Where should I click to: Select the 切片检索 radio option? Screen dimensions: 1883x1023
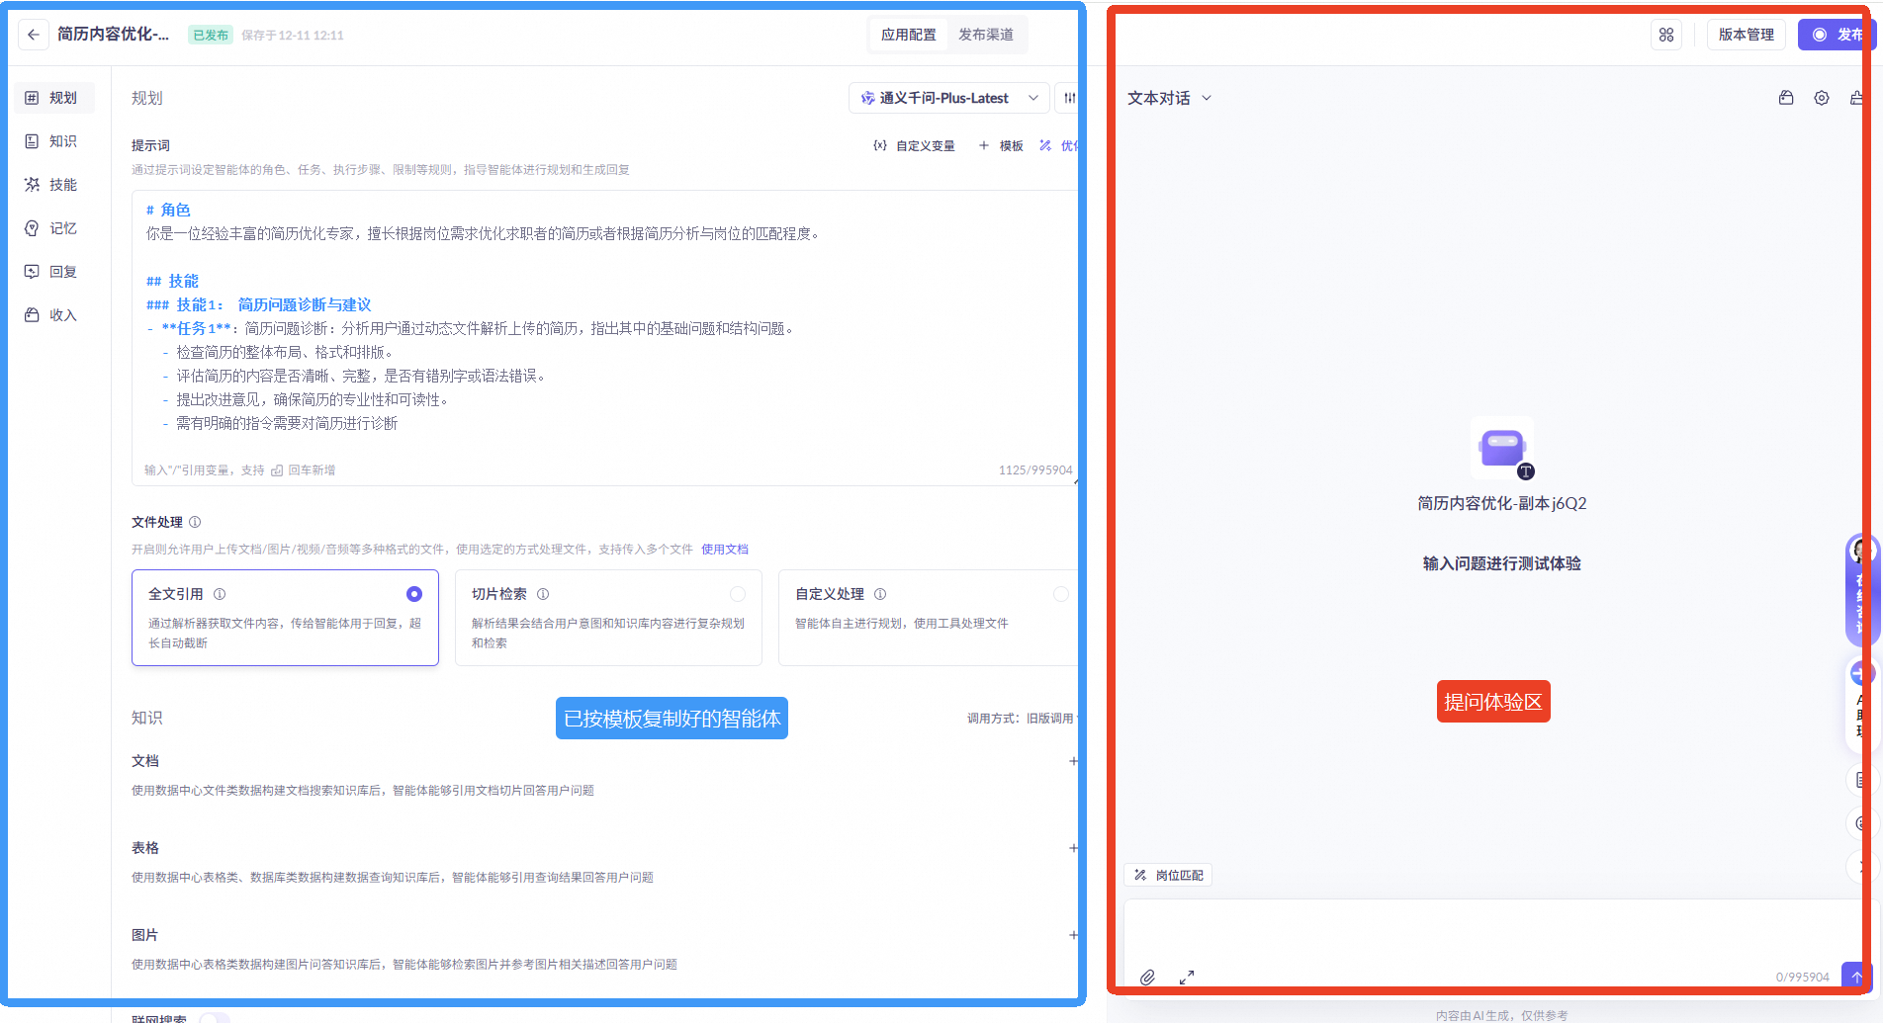coord(738,594)
